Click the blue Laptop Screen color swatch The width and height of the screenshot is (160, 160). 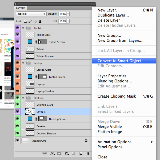tap(30, 77)
